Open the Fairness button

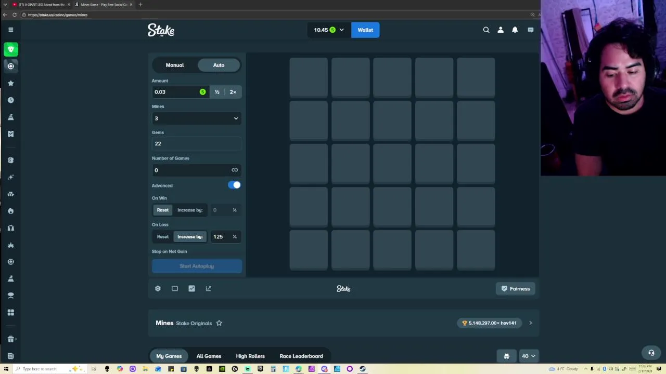[516, 288]
